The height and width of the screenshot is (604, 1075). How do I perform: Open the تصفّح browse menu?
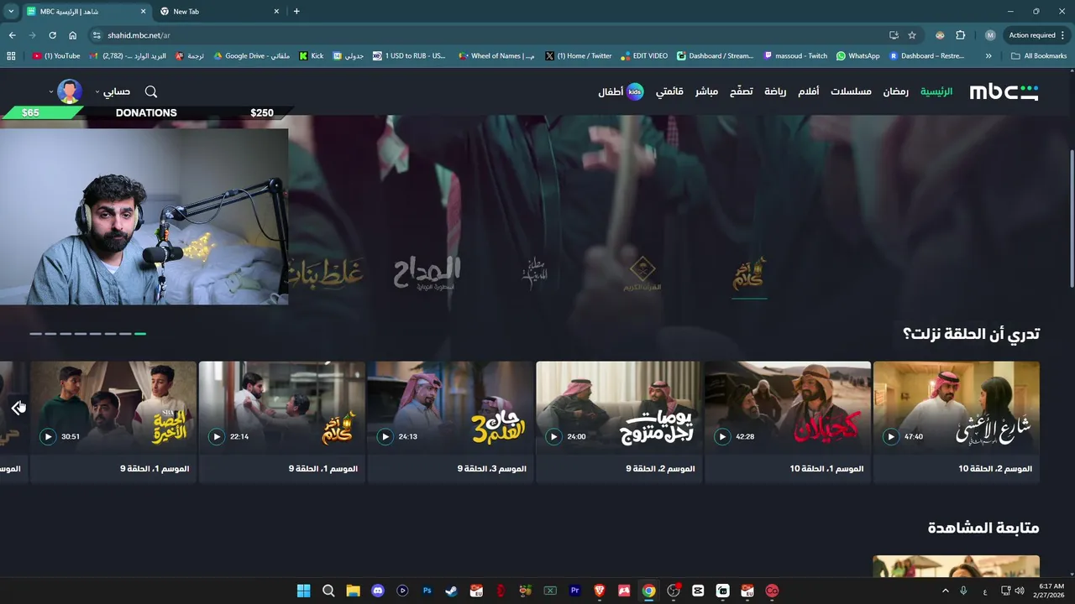[x=741, y=91]
